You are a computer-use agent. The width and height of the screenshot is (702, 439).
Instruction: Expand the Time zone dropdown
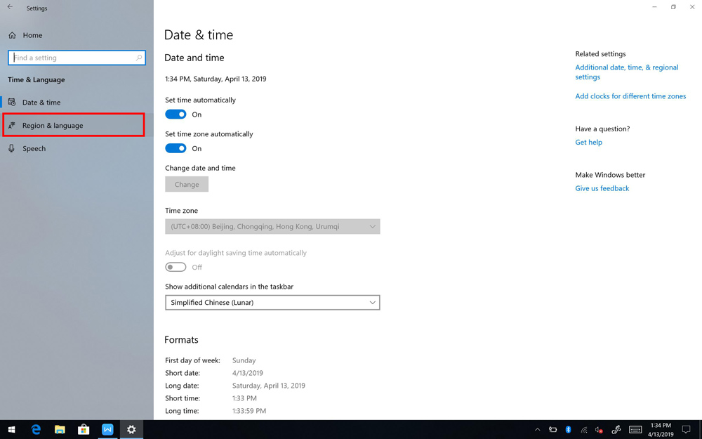click(272, 227)
